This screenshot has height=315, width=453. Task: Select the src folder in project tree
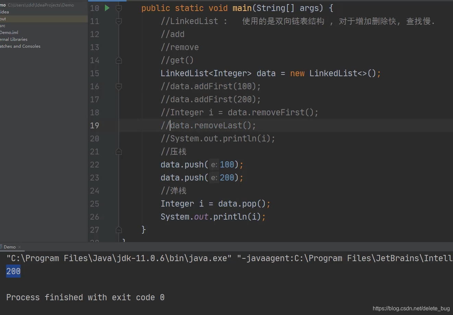tap(3, 26)
